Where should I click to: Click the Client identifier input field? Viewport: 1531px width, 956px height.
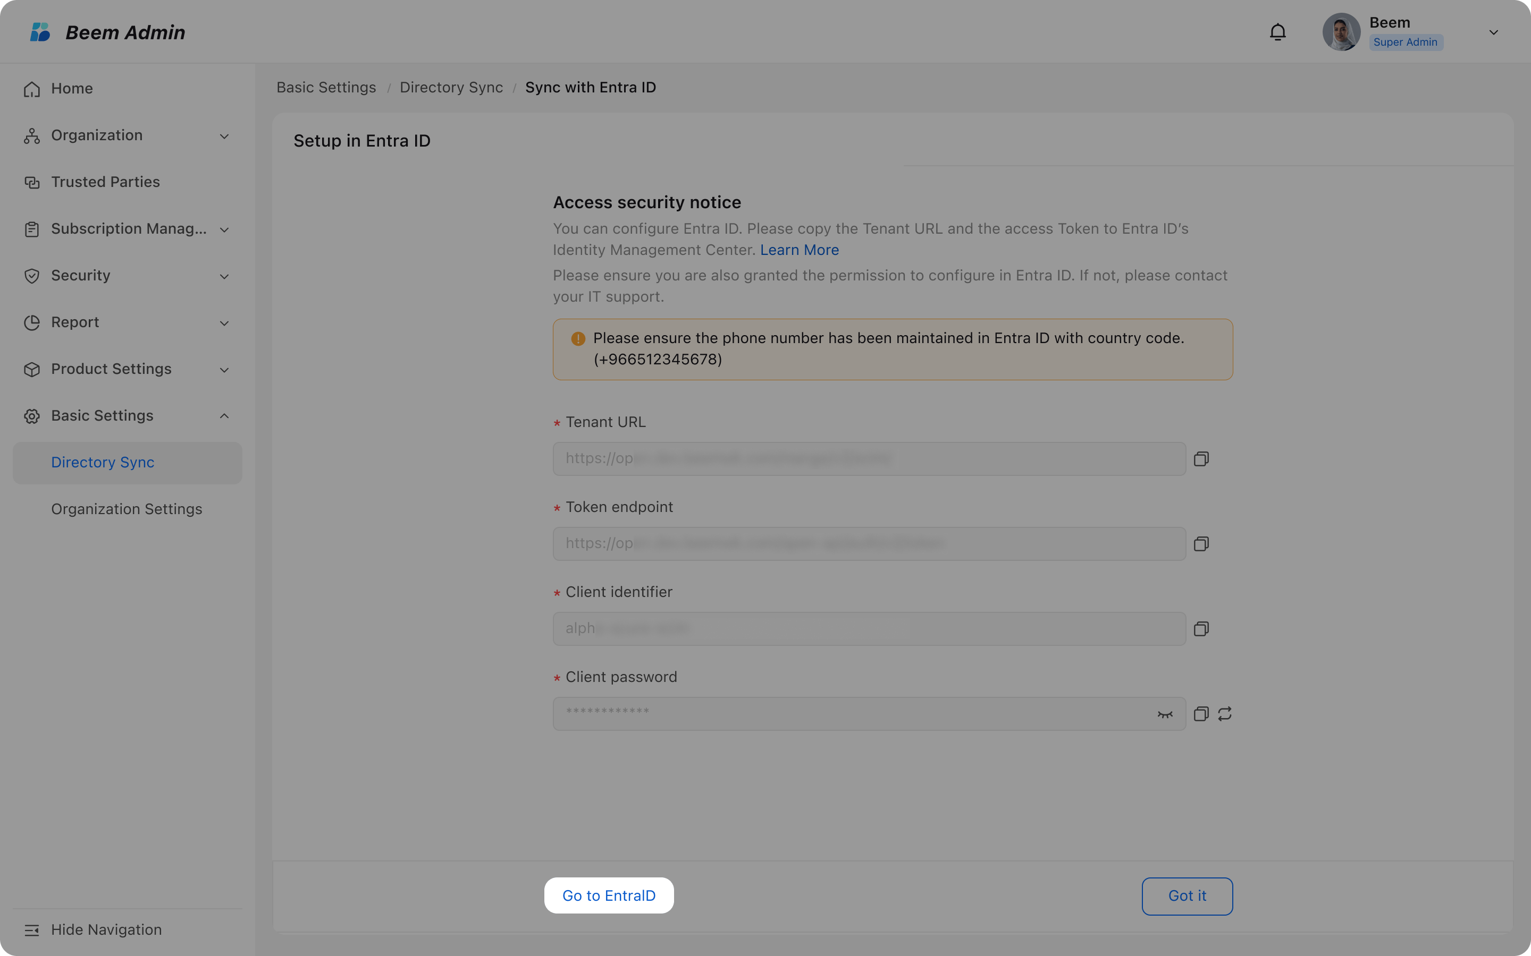point(869,628)
